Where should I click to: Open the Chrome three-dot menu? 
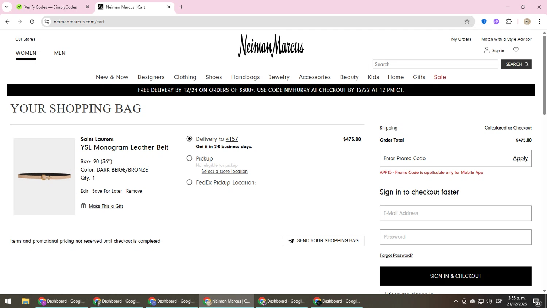tap(539, 22)
